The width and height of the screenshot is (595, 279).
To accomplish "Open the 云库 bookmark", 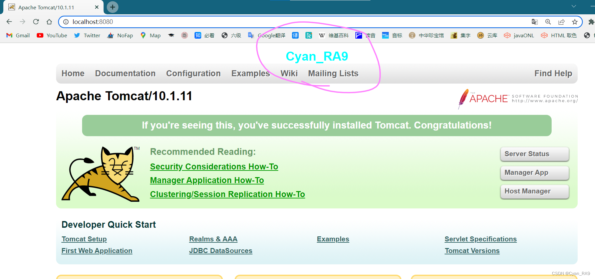I will click(x=487, y=35).
